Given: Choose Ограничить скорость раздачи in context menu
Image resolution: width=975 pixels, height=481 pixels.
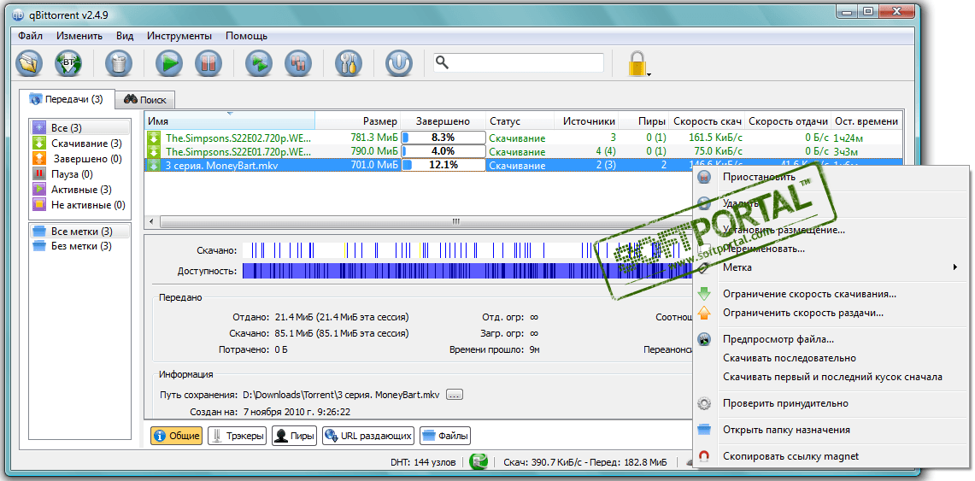Looking at the screenshot, I should coord(831,314).
